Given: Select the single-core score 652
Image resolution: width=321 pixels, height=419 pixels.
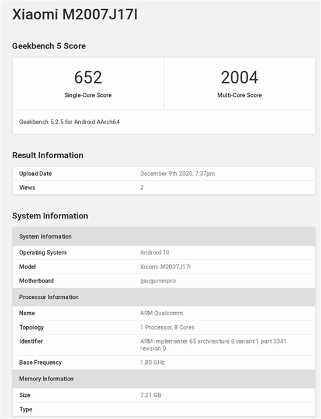Looking at the screenshot, I should click(88, 78).
